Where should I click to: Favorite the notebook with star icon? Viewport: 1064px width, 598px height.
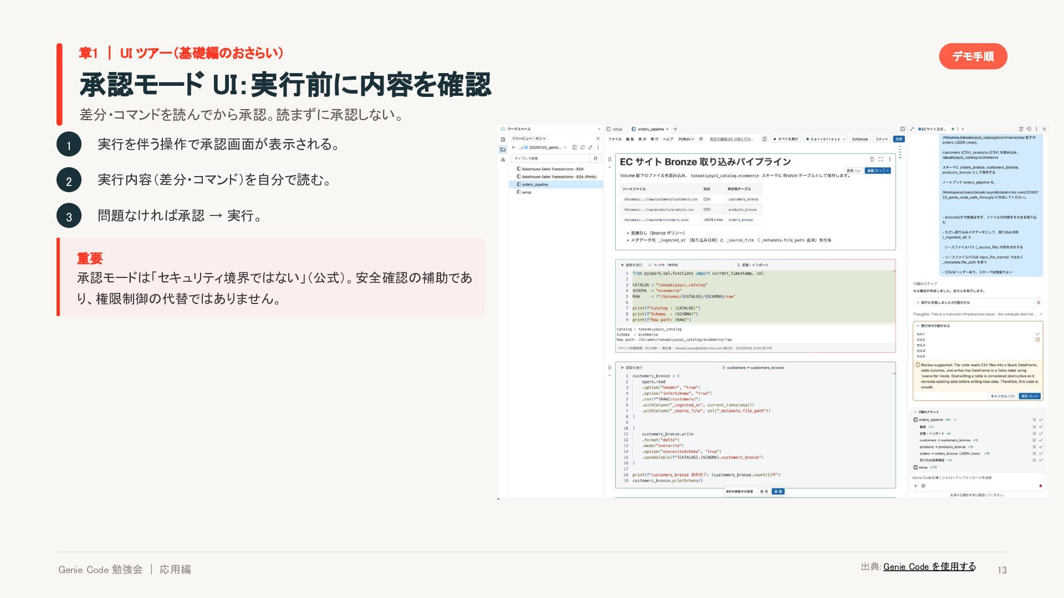(701, 139)
